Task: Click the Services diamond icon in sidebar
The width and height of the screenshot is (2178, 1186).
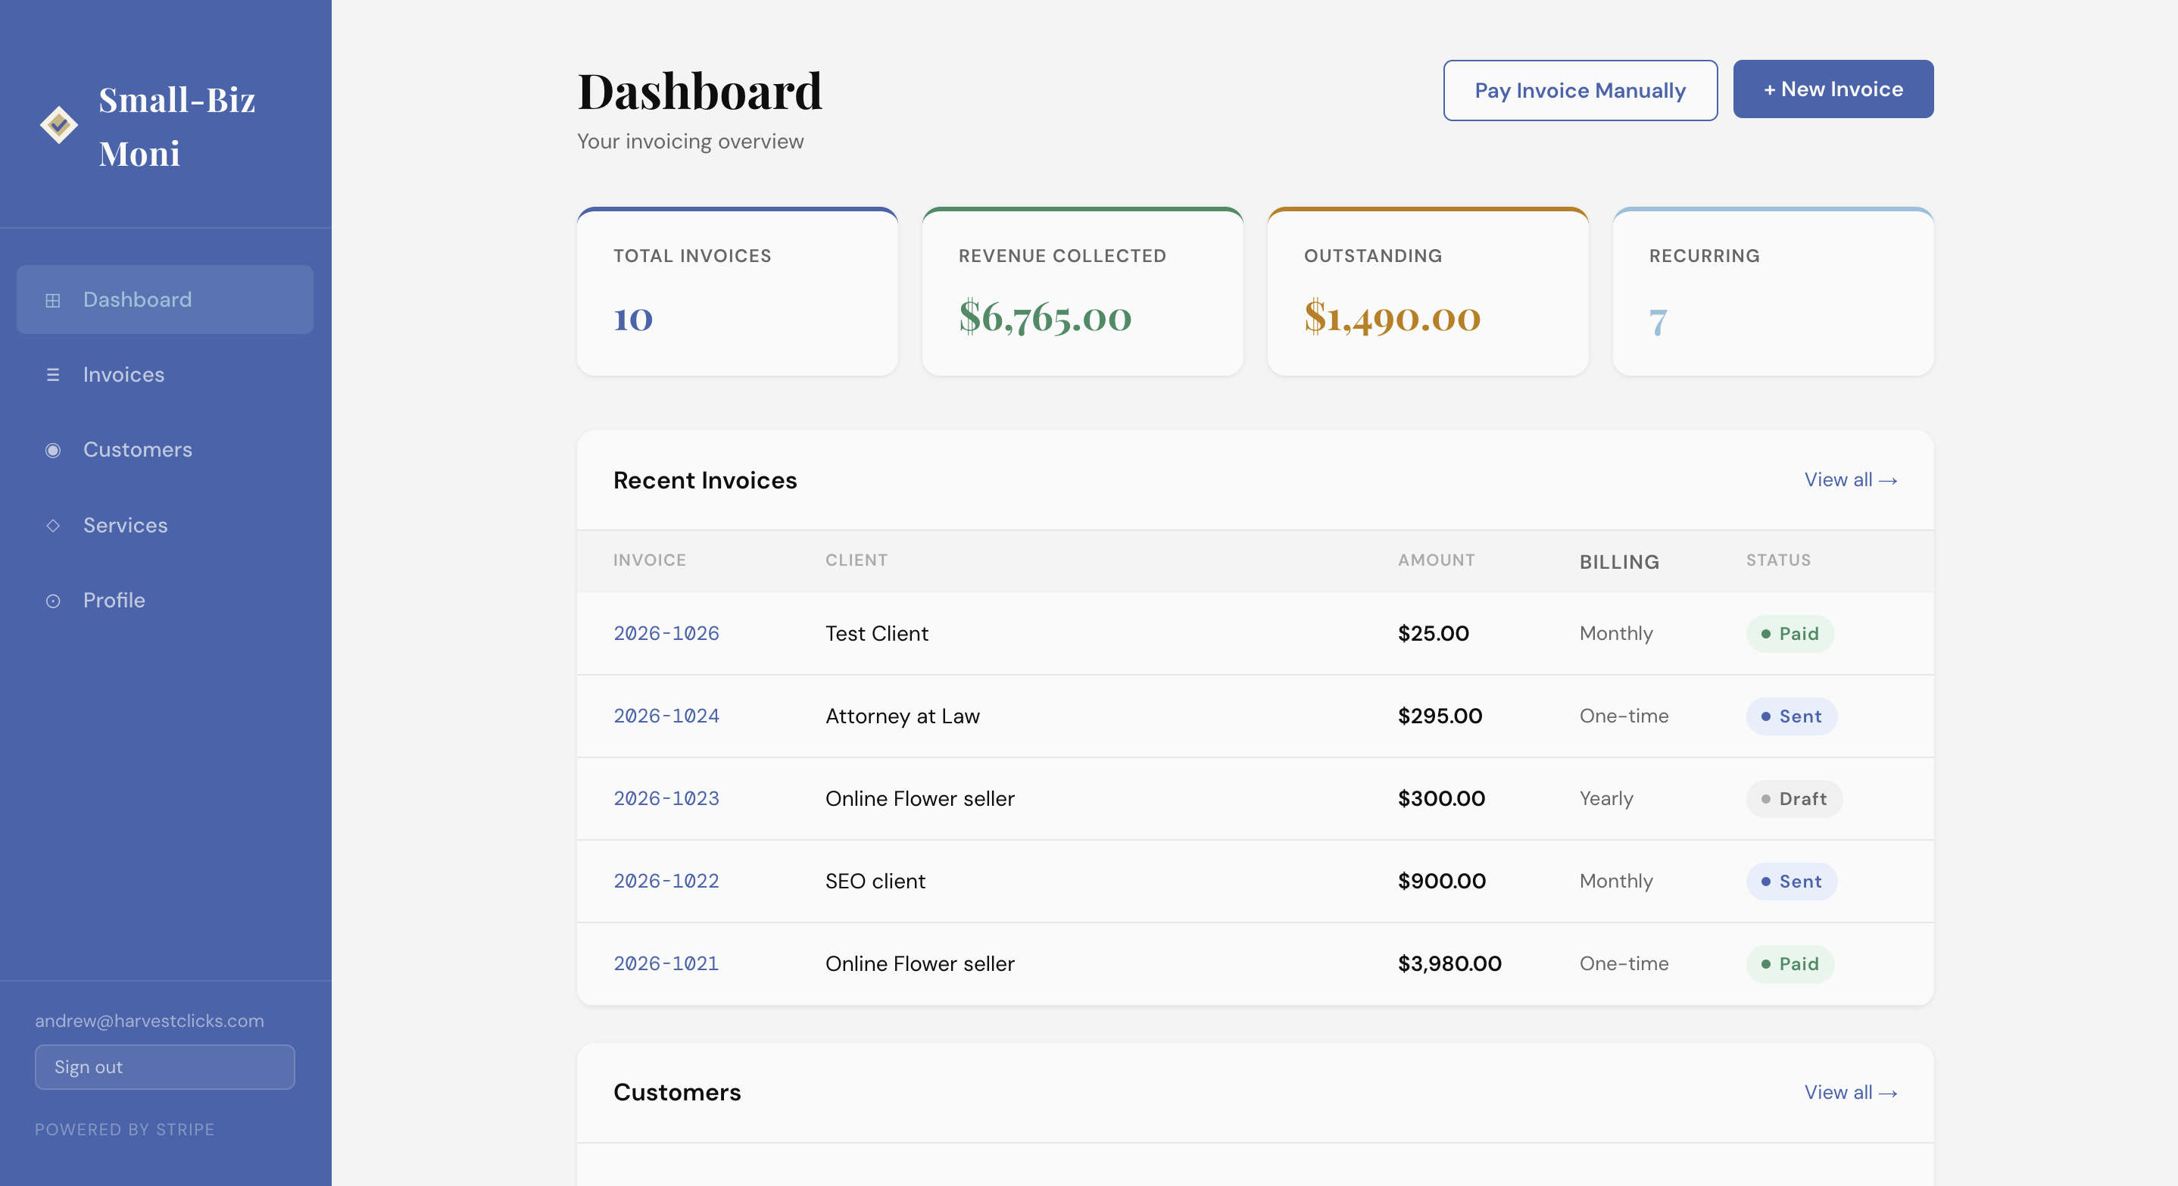Action: click(52, 525)
